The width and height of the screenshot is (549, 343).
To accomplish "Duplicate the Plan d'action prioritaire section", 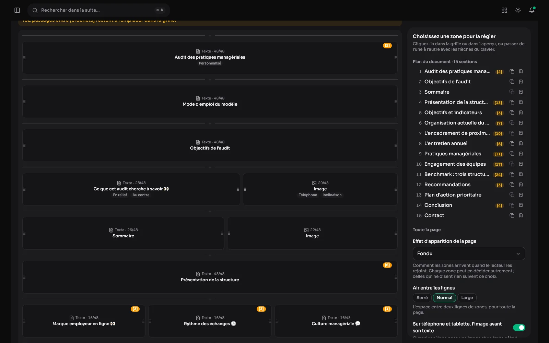I will (512, 195).
